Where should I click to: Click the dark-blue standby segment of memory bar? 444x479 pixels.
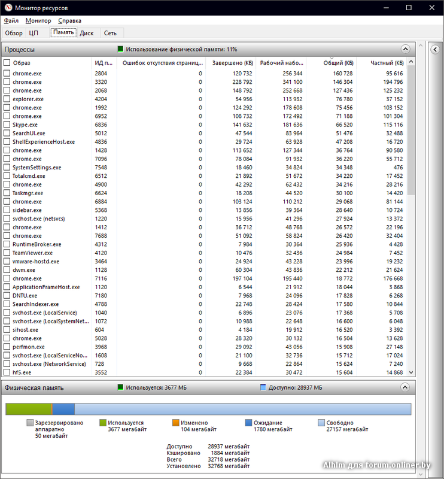click(63, 409)
